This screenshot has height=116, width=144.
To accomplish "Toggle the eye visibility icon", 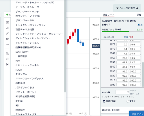I will click(x=7, y=39).
